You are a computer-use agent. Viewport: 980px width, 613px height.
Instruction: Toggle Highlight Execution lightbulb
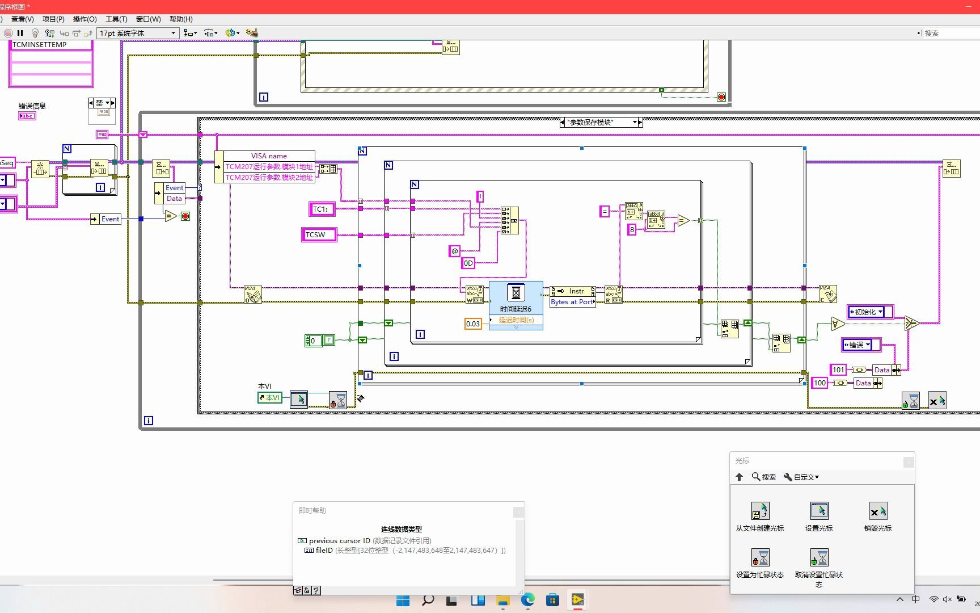35,33
